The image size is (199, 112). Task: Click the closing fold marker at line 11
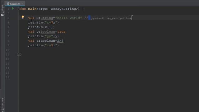(x=18, y=54)
